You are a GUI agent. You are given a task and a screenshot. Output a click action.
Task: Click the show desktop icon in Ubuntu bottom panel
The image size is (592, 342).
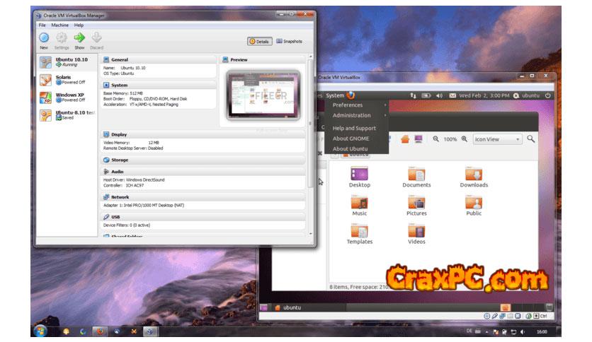coord(263,307)
